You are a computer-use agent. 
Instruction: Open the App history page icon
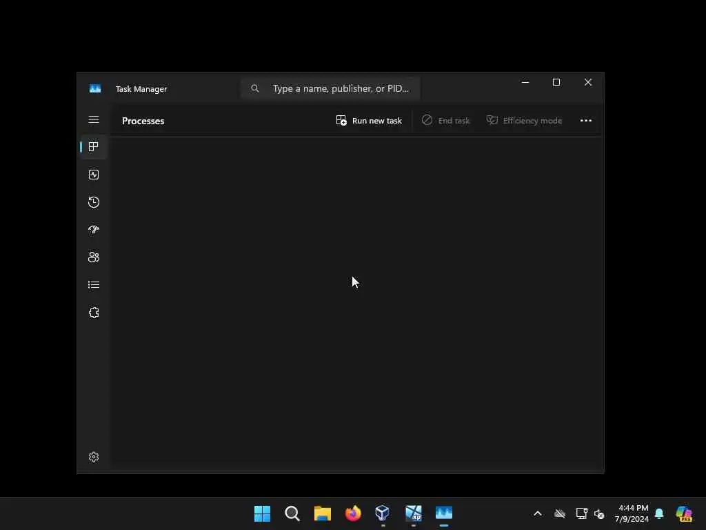[x=94, y=202]
